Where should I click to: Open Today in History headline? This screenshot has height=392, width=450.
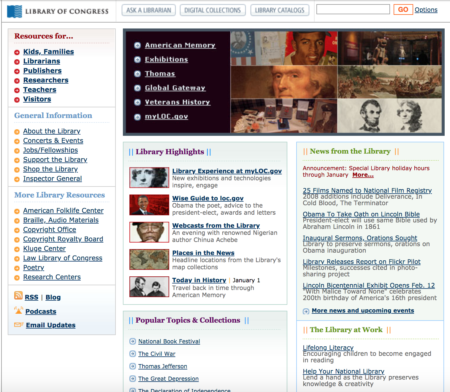click(x=199, y=280)
